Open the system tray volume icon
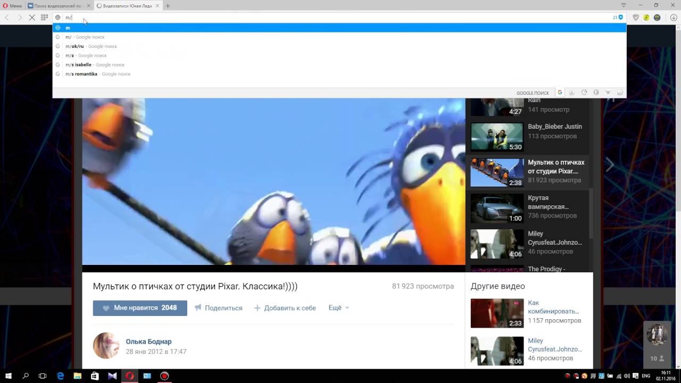Image resolution: width=681 pixels, height=383 pixels. [x=627, y=376]
